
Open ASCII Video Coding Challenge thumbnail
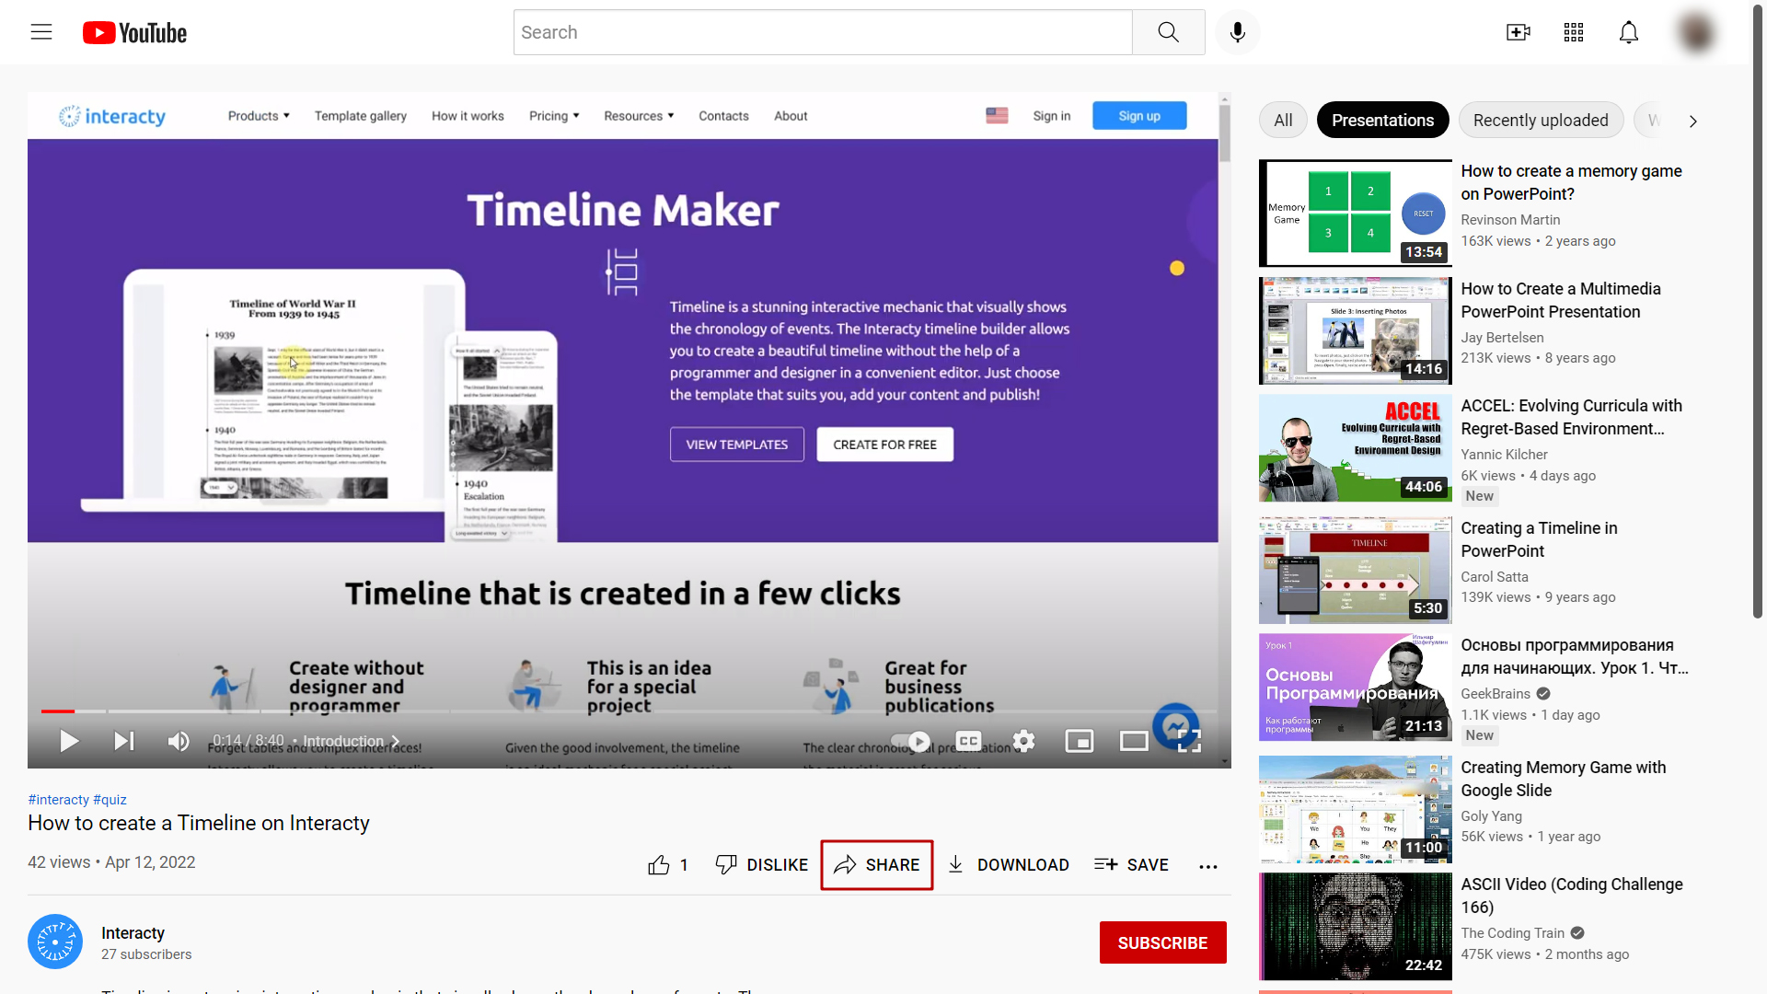(1355, 926)
